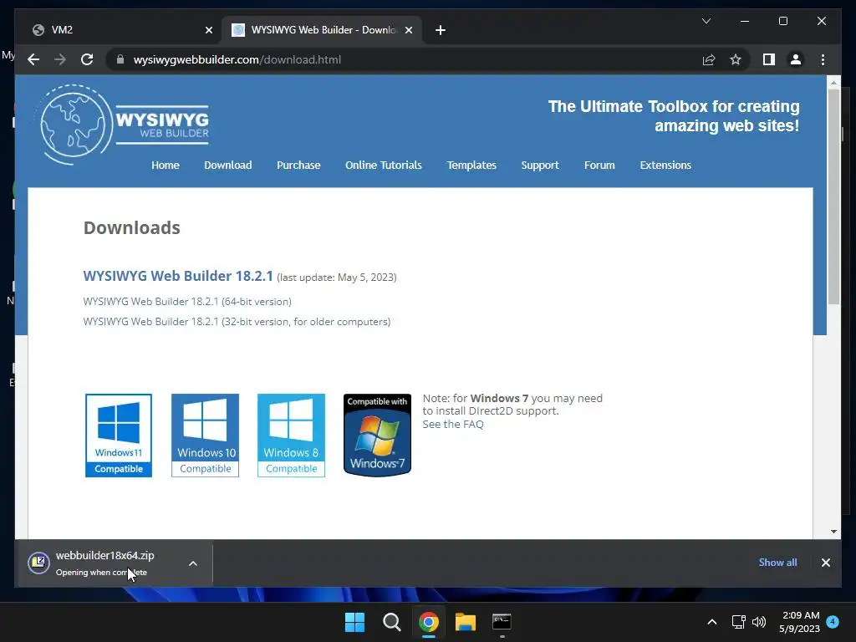856x642 pixels.
Task: Click the page scrollbar down arrow
Action: point(833,531)
